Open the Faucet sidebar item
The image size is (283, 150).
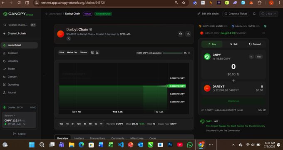[x=10, y=92]
